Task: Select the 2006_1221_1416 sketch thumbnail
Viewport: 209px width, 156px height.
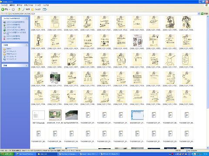Action: click(x=38, y=22)
